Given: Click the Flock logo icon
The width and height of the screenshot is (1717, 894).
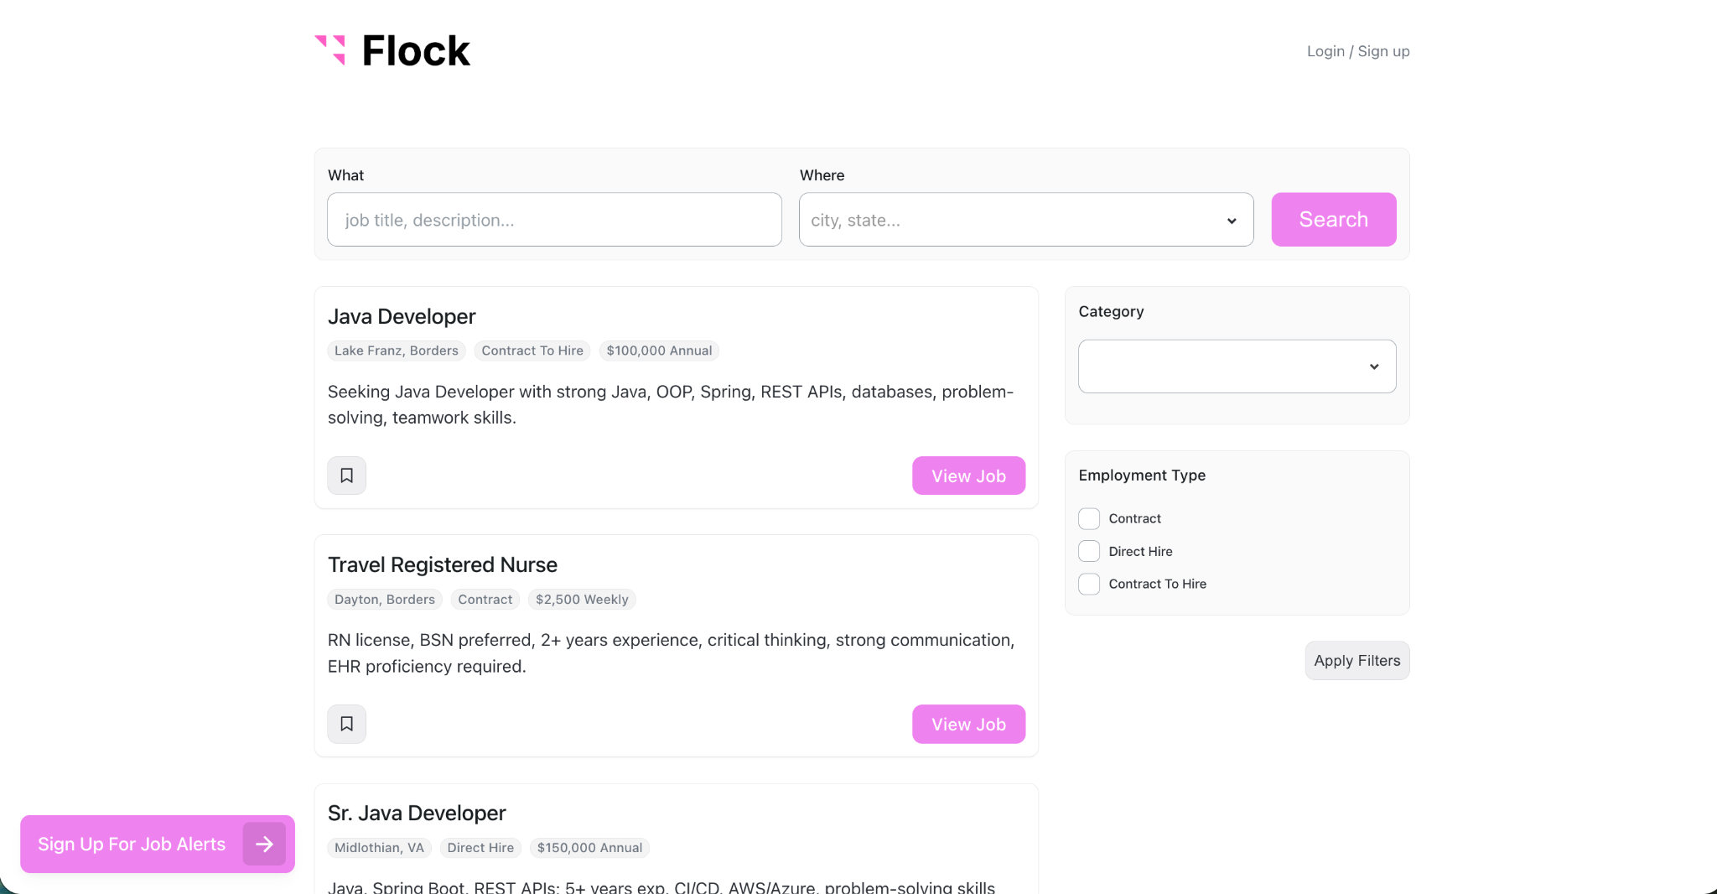Looking at the screenshot, I should 330,50.
